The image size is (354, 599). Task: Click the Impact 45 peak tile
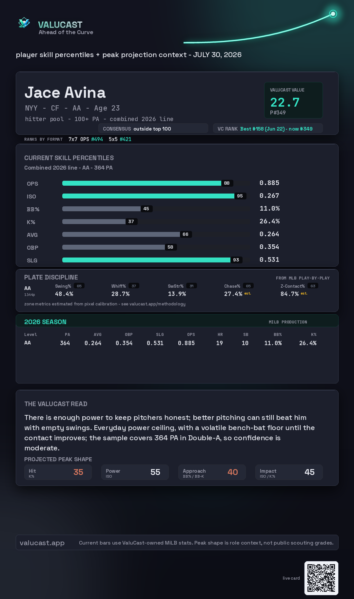click(289, 472)
